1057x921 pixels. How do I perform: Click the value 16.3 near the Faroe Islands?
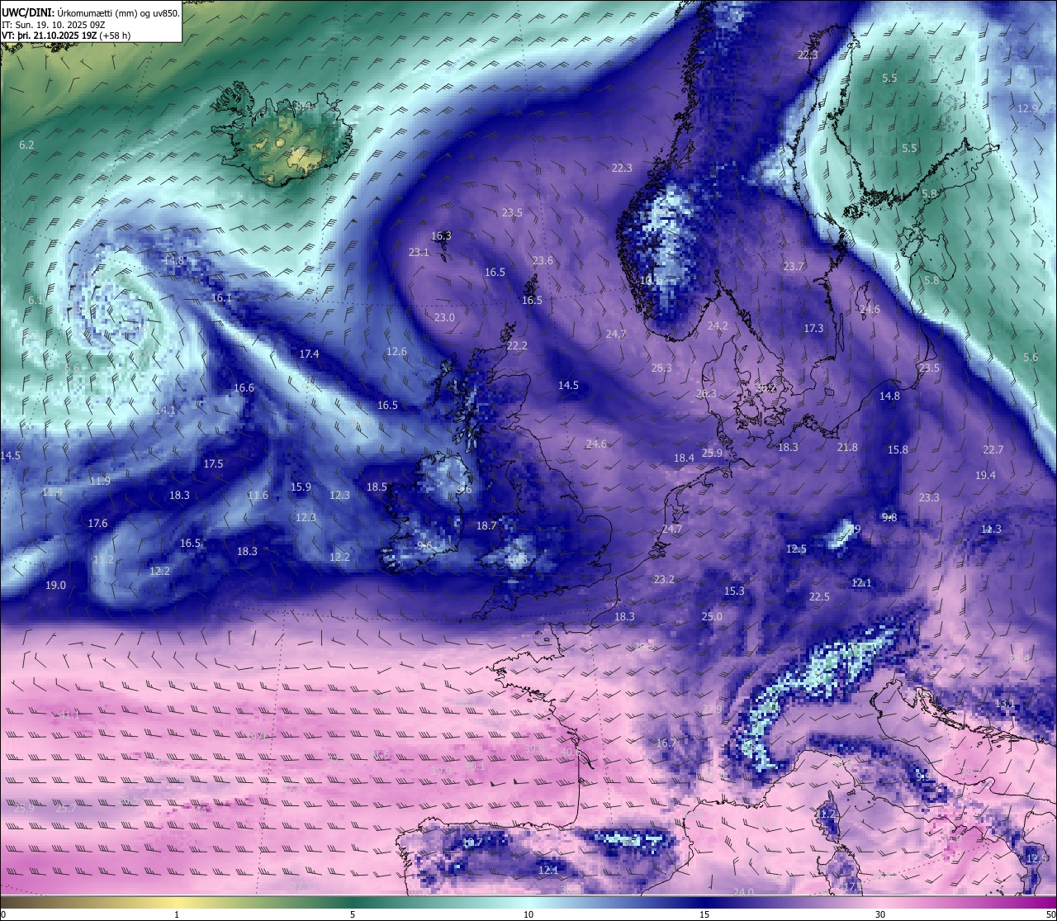441,235
